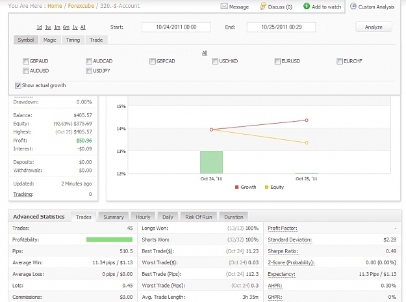Click the Custom Analysis clock chart icon

353,7
